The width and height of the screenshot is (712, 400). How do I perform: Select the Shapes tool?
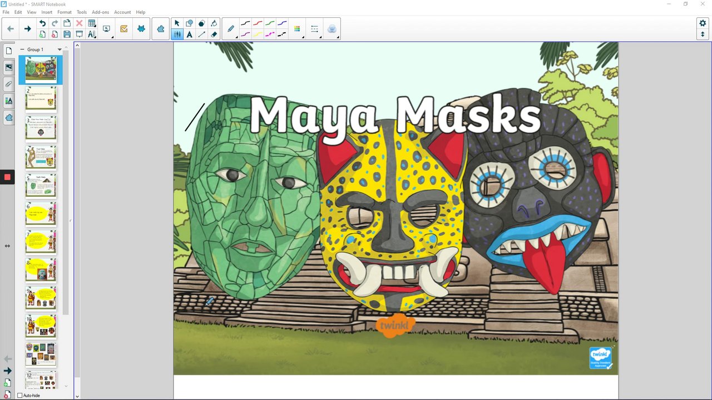coord(189,23)
